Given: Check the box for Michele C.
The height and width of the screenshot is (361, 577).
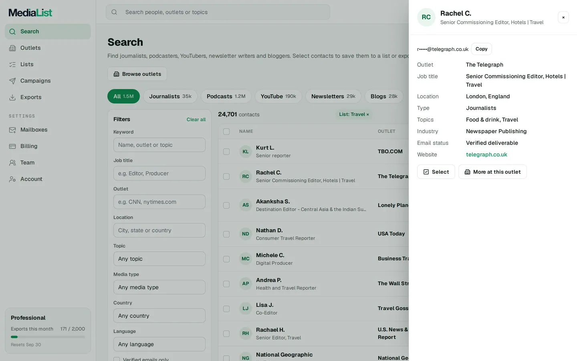Looking at the screenshot, I should point(226,259).
